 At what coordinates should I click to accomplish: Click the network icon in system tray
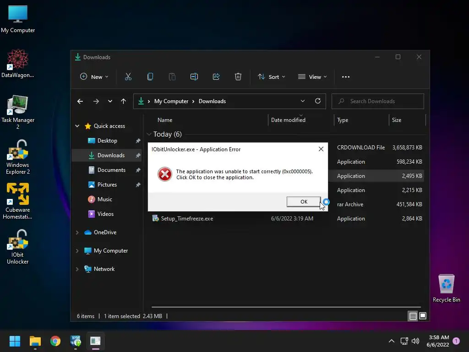click(x=404, y=341)
